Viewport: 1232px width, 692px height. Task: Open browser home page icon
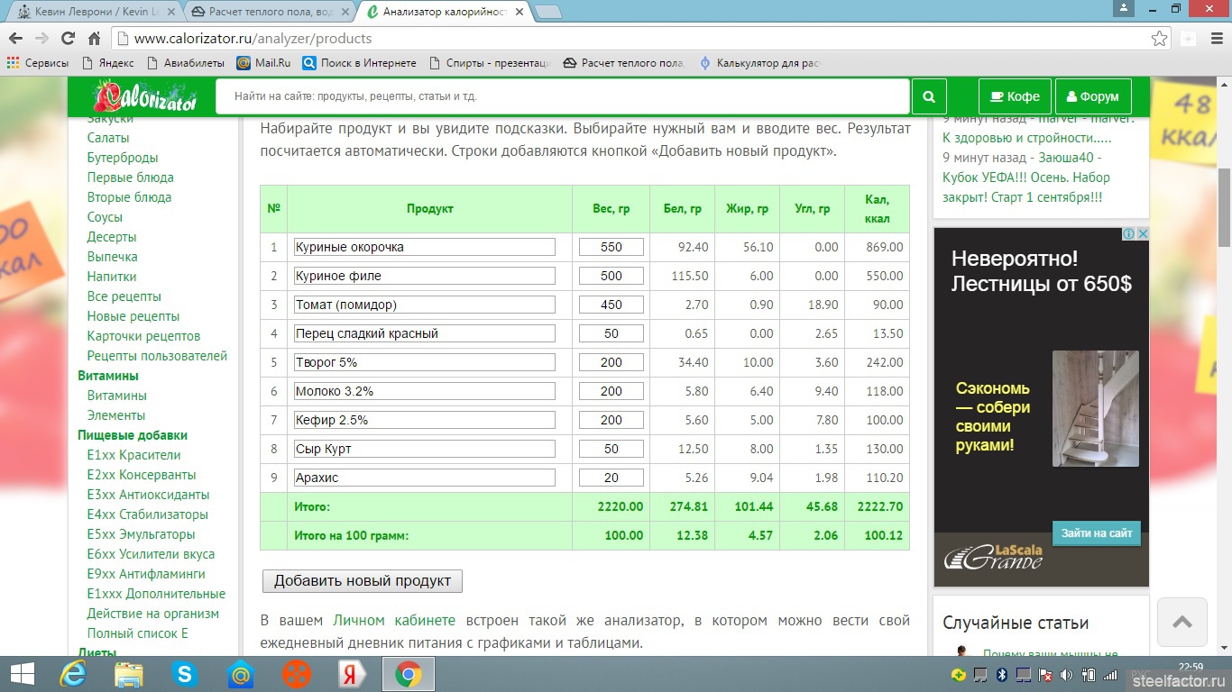tap(94, 39)
